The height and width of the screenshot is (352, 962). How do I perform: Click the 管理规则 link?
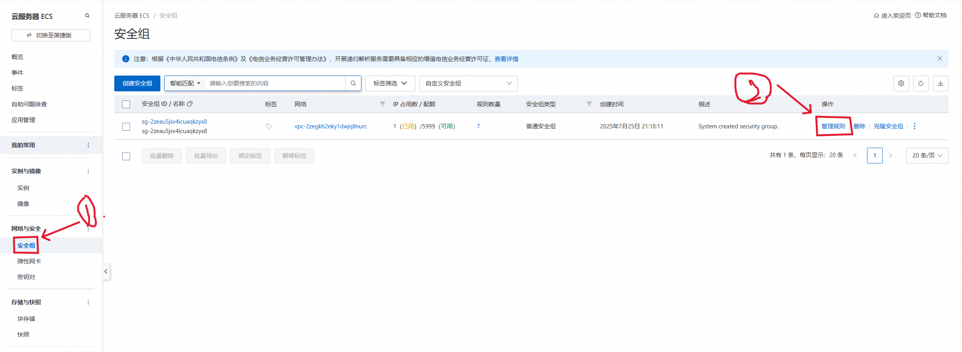pyautogui.click(x=833, y=126)
